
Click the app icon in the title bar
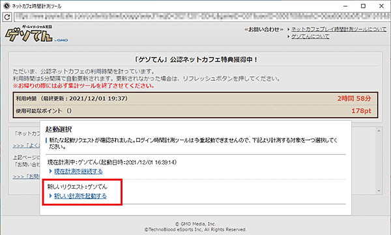pyautogui.click(x=7, y=6)
